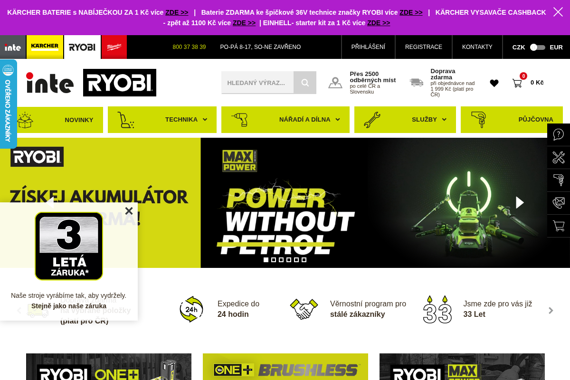Click the wrench icon in Služby

click(372, 120)
